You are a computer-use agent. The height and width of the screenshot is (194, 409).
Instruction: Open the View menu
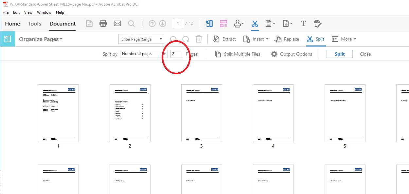click(x=28, y=12)
